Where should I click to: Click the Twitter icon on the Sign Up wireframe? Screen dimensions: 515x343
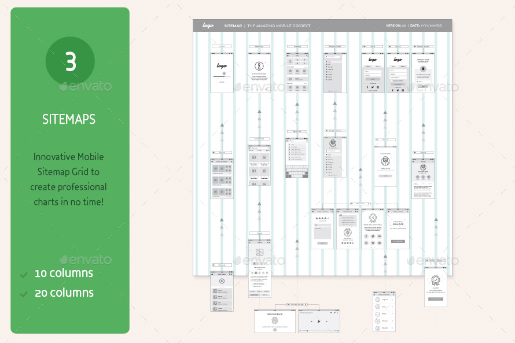tap(398, 90)
